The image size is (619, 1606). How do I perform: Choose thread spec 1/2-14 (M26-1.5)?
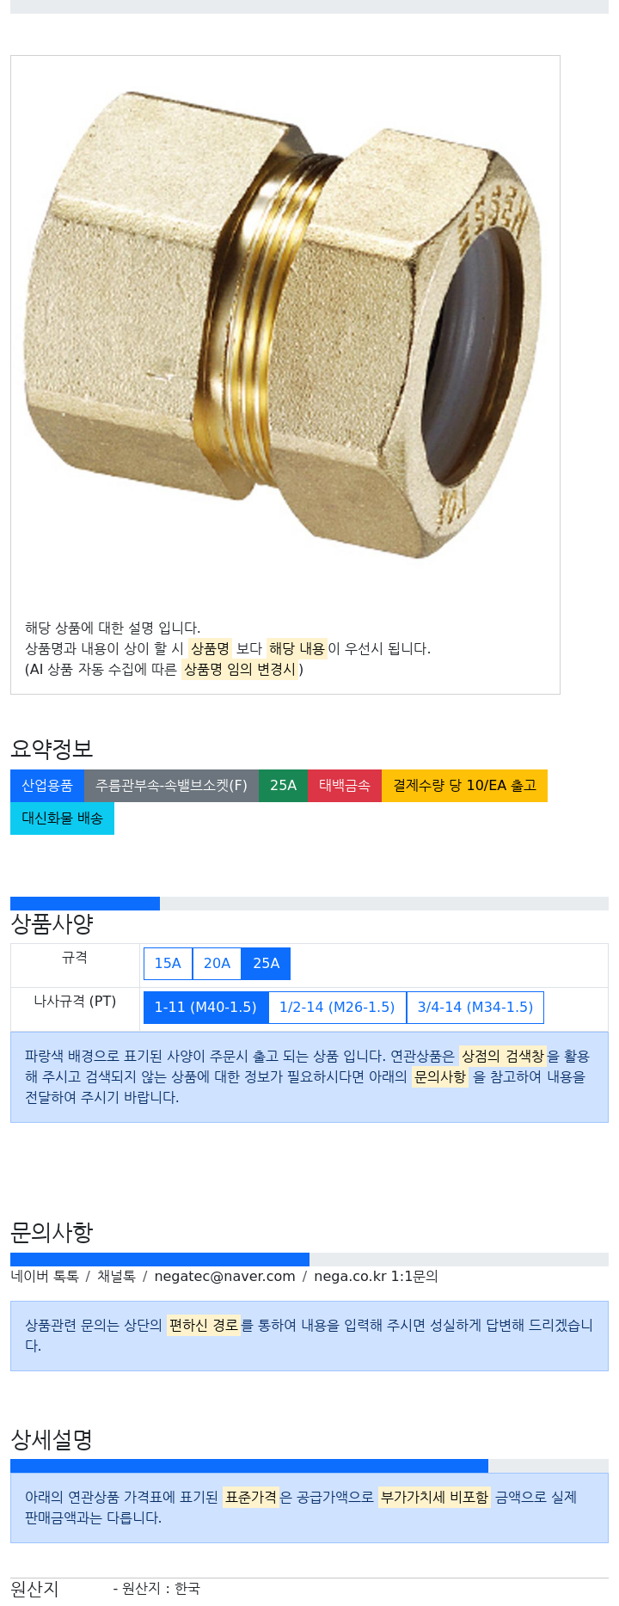pos(337,1007)
